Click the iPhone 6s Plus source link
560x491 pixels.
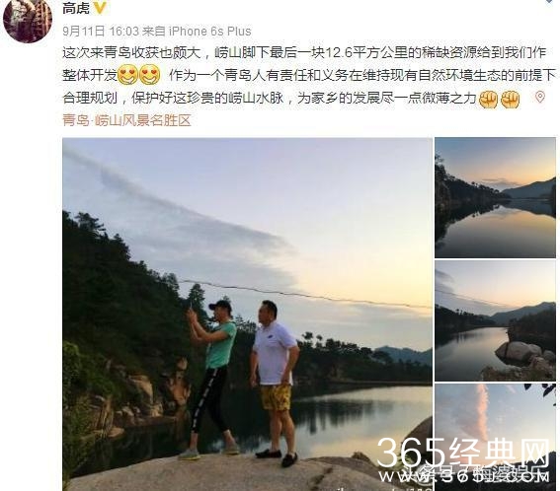click(209, 32)
